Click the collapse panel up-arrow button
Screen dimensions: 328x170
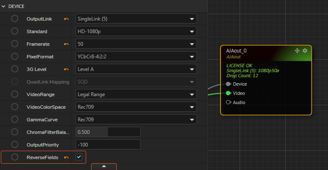(x=104, y=167)
